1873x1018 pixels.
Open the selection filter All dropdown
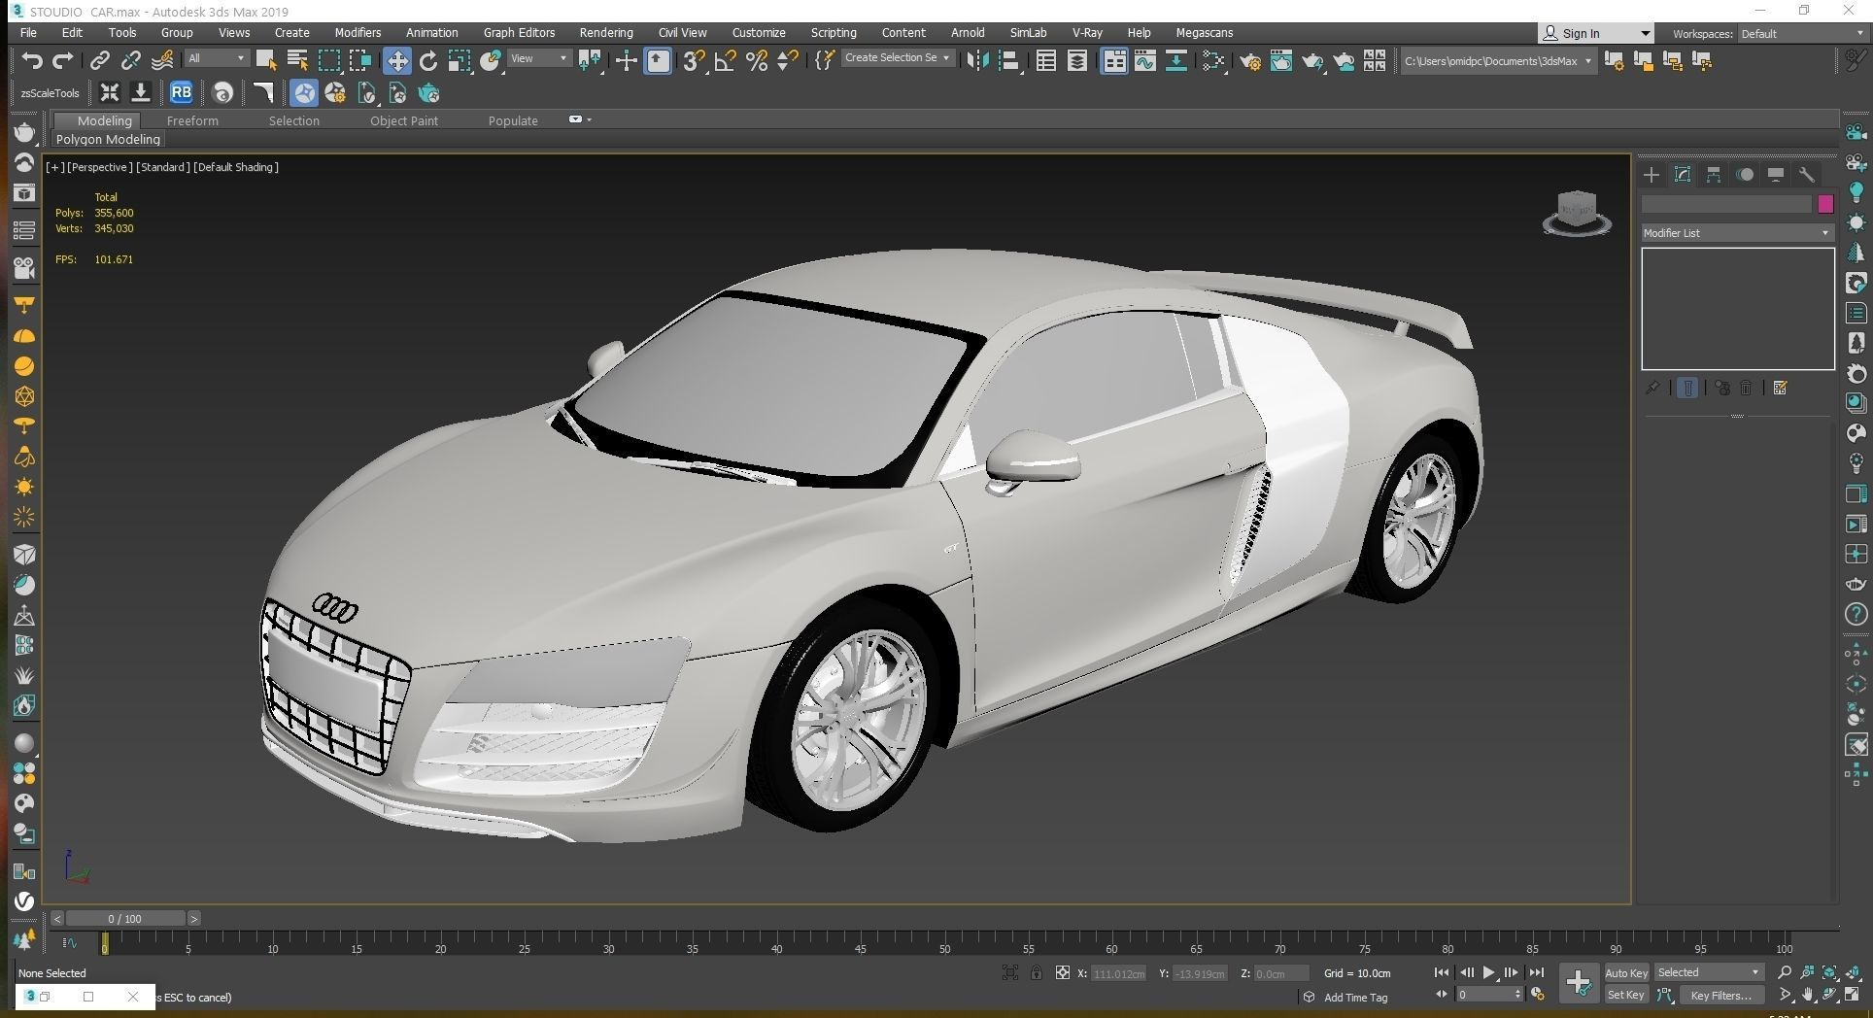[217, 58]
